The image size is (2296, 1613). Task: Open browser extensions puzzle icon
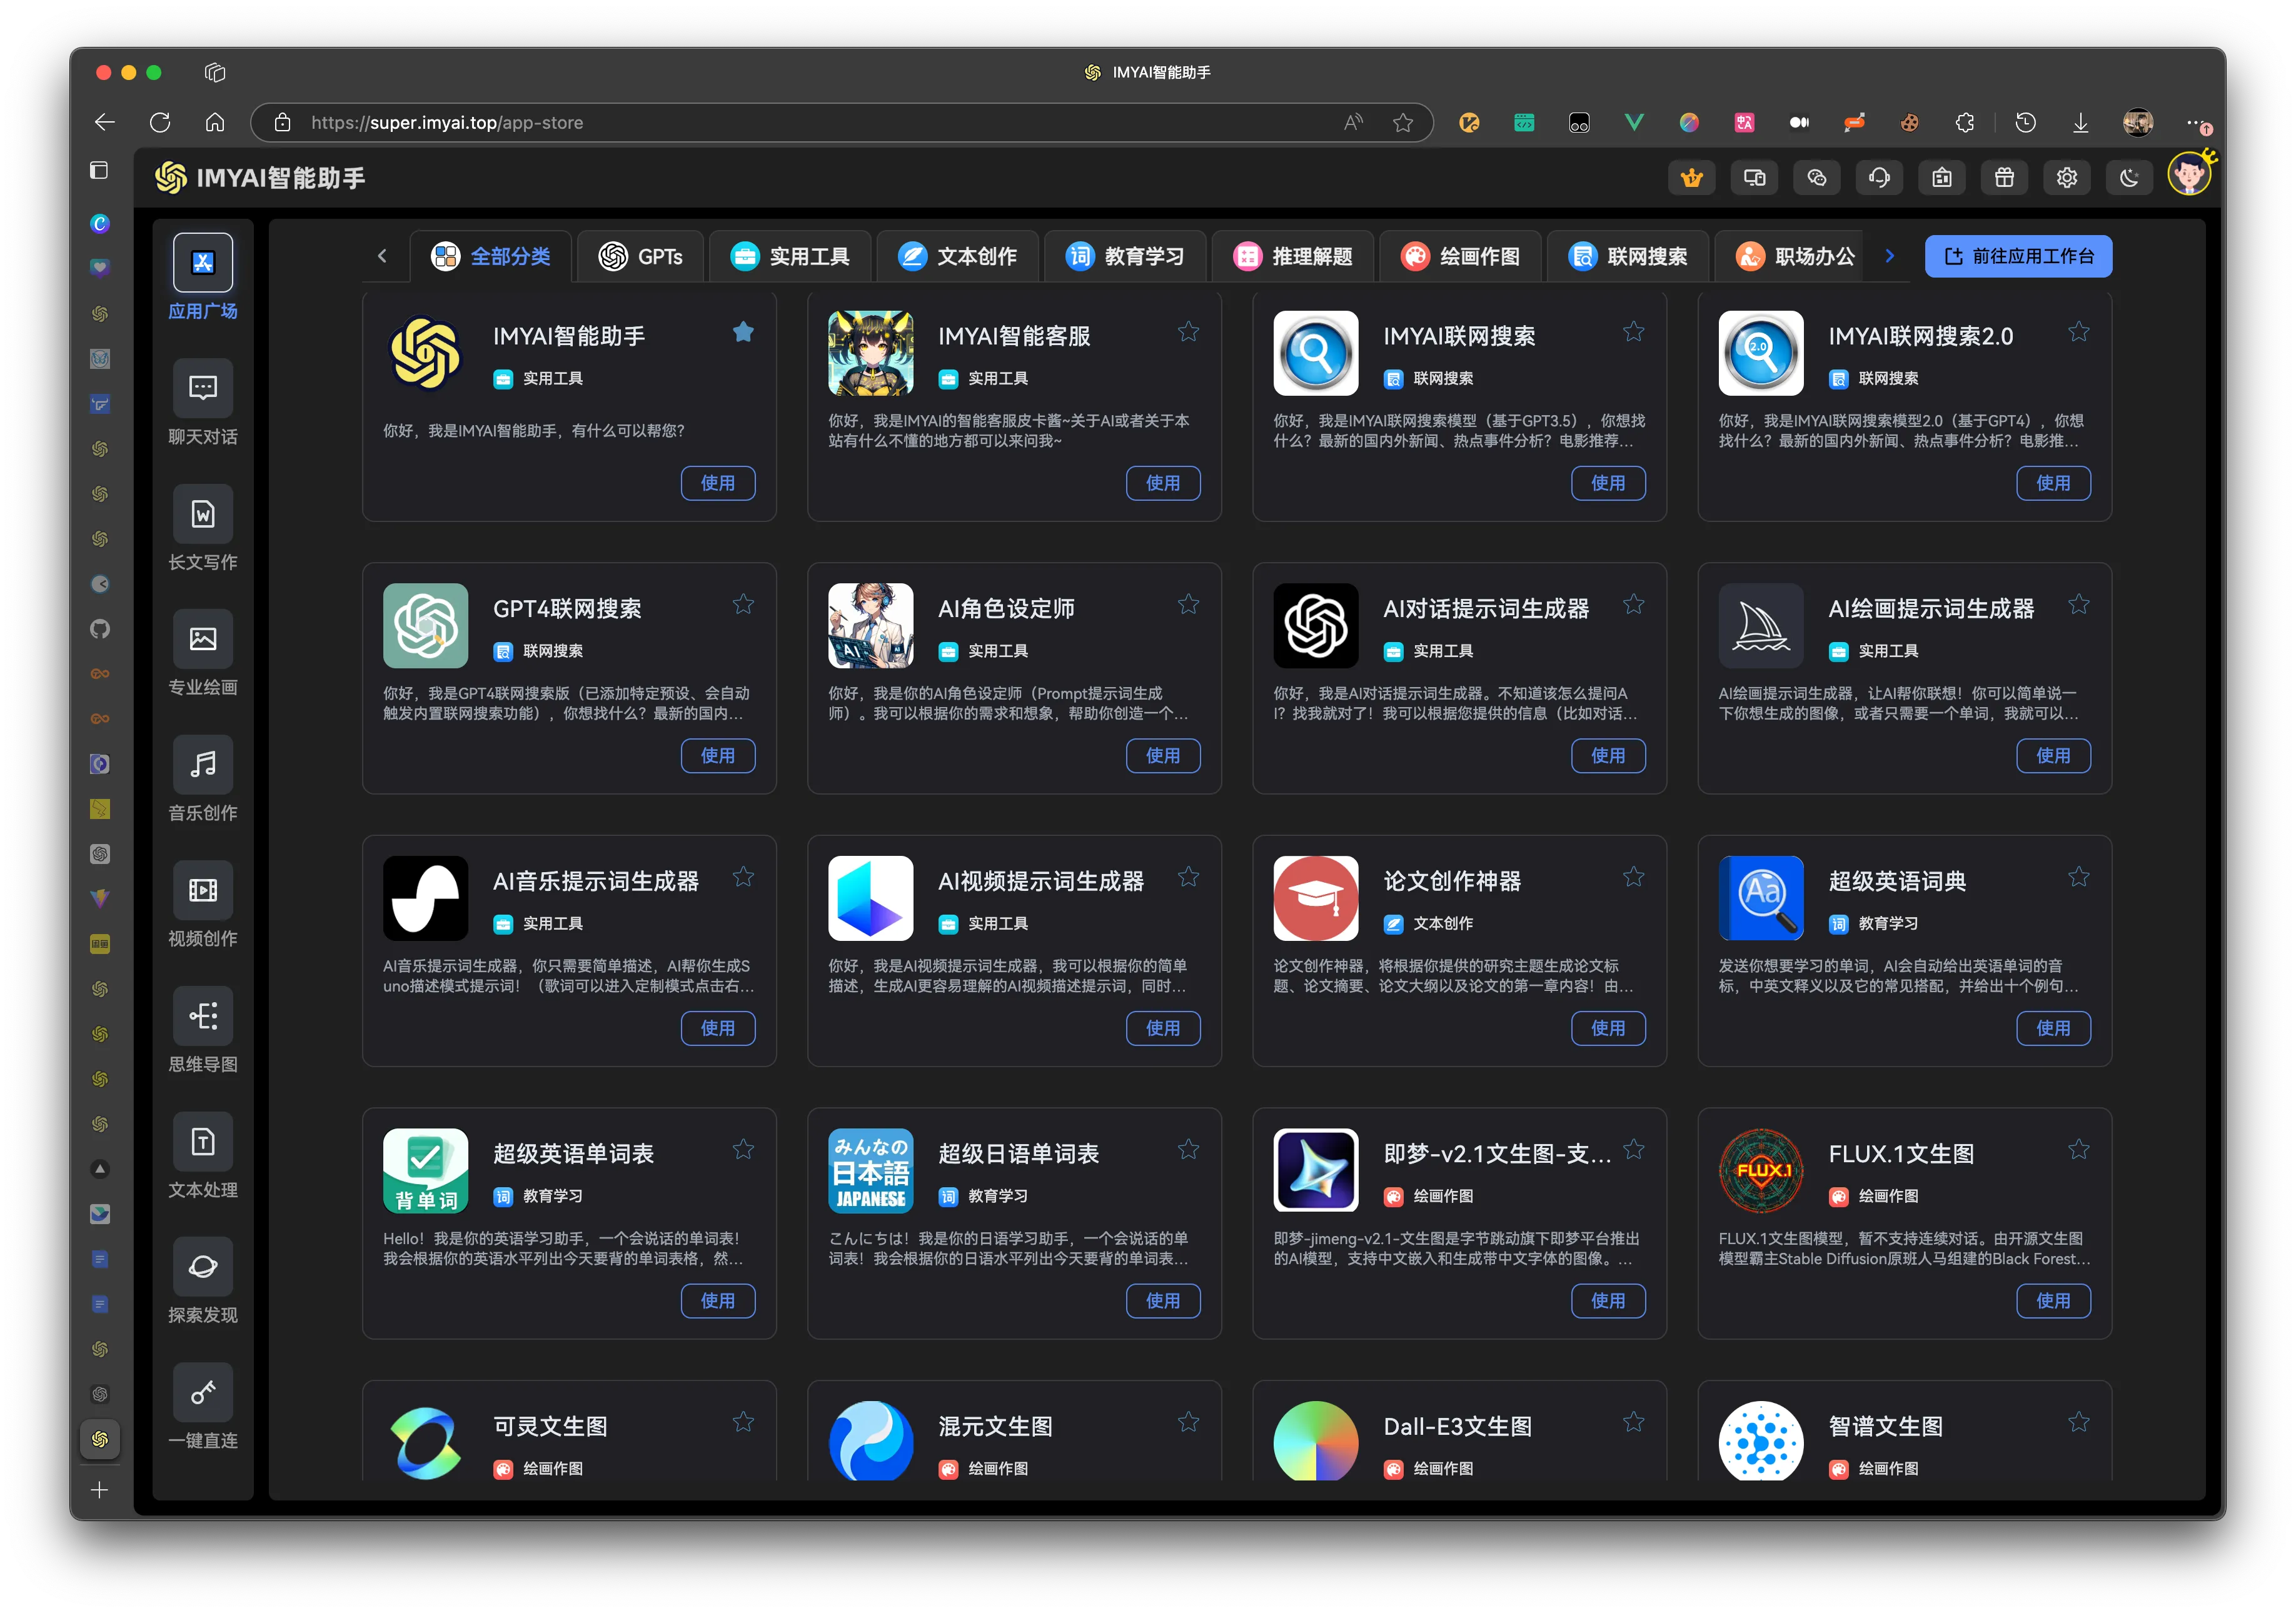(x=1965, y=122)
